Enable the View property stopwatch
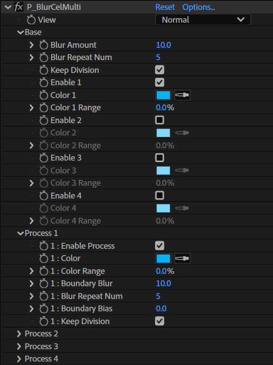This screenshot has height=365, width=273. click(31, 20)
